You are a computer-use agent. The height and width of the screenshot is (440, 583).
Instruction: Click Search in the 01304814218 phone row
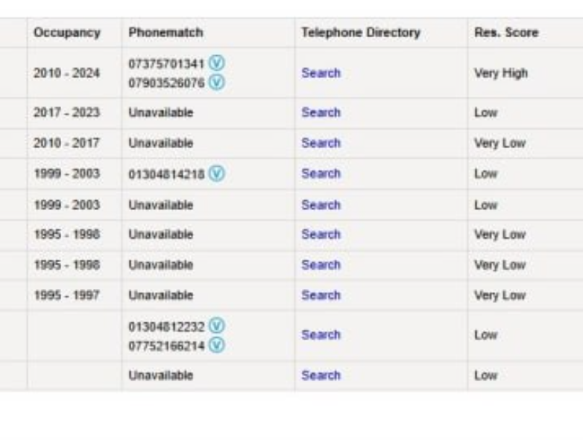point(321,173)
